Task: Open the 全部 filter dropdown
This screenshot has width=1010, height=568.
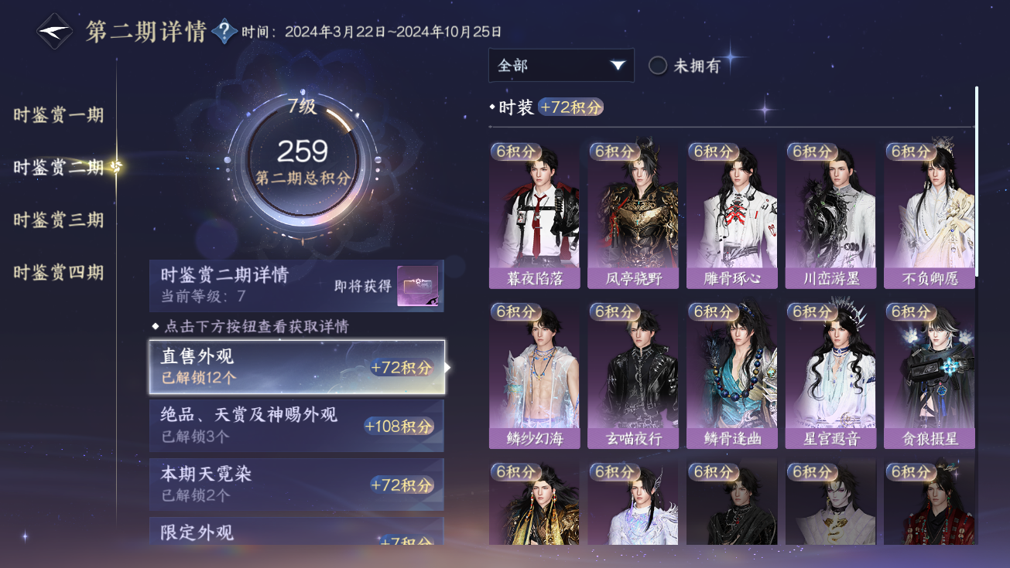Action: [x=561, y=66]
